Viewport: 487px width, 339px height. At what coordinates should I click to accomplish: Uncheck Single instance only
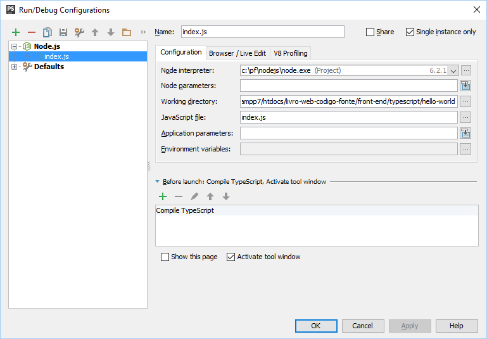tap(410, 32)
